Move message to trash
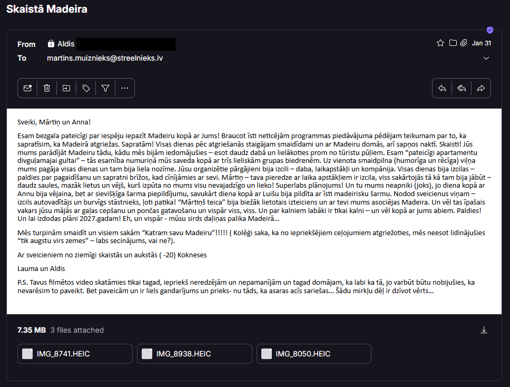 pyautogui.click(x=47, y=88)
